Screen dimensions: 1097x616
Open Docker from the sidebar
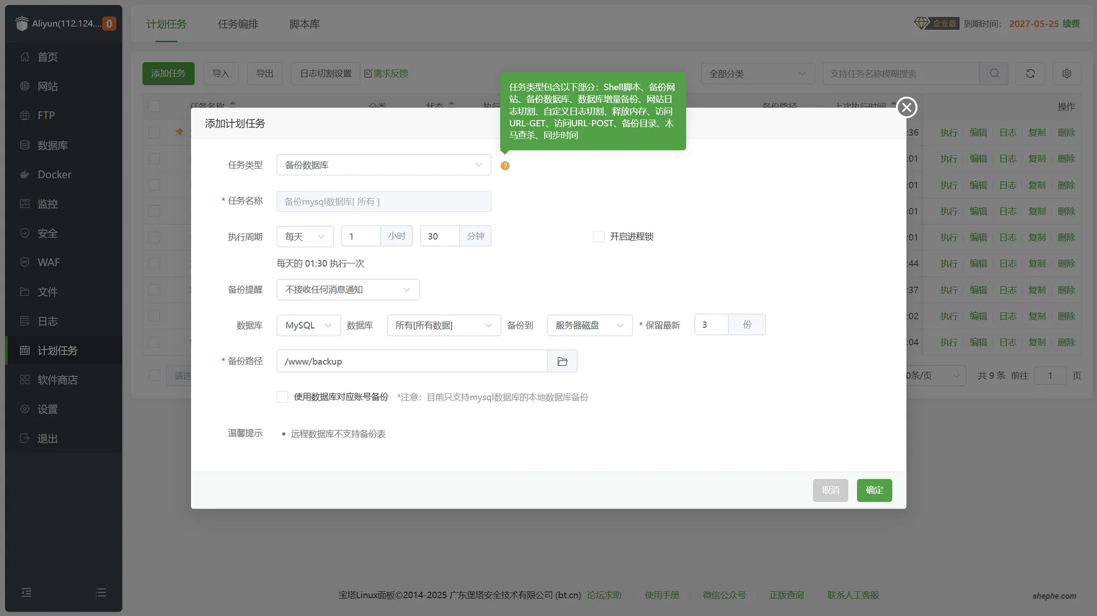(54, 174)
